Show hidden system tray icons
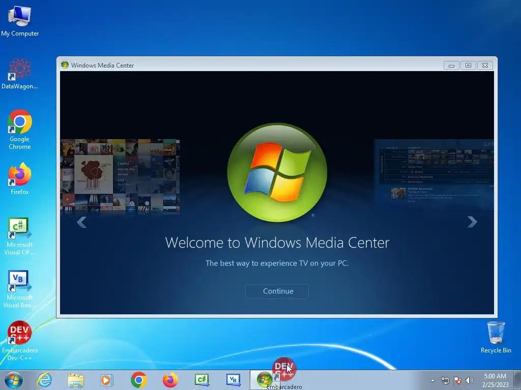Viewport: 521px width, 390px height. click(432, 380)
